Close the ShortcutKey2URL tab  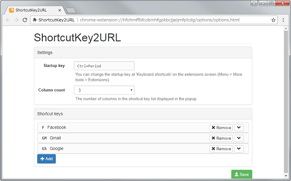(60, 10)
